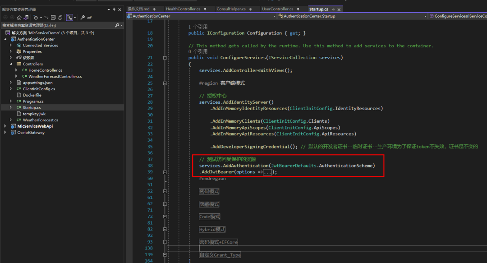Expand the MicServiceWebApi project node
Screen dimensions: 487x263
click(x=5, y=126)
